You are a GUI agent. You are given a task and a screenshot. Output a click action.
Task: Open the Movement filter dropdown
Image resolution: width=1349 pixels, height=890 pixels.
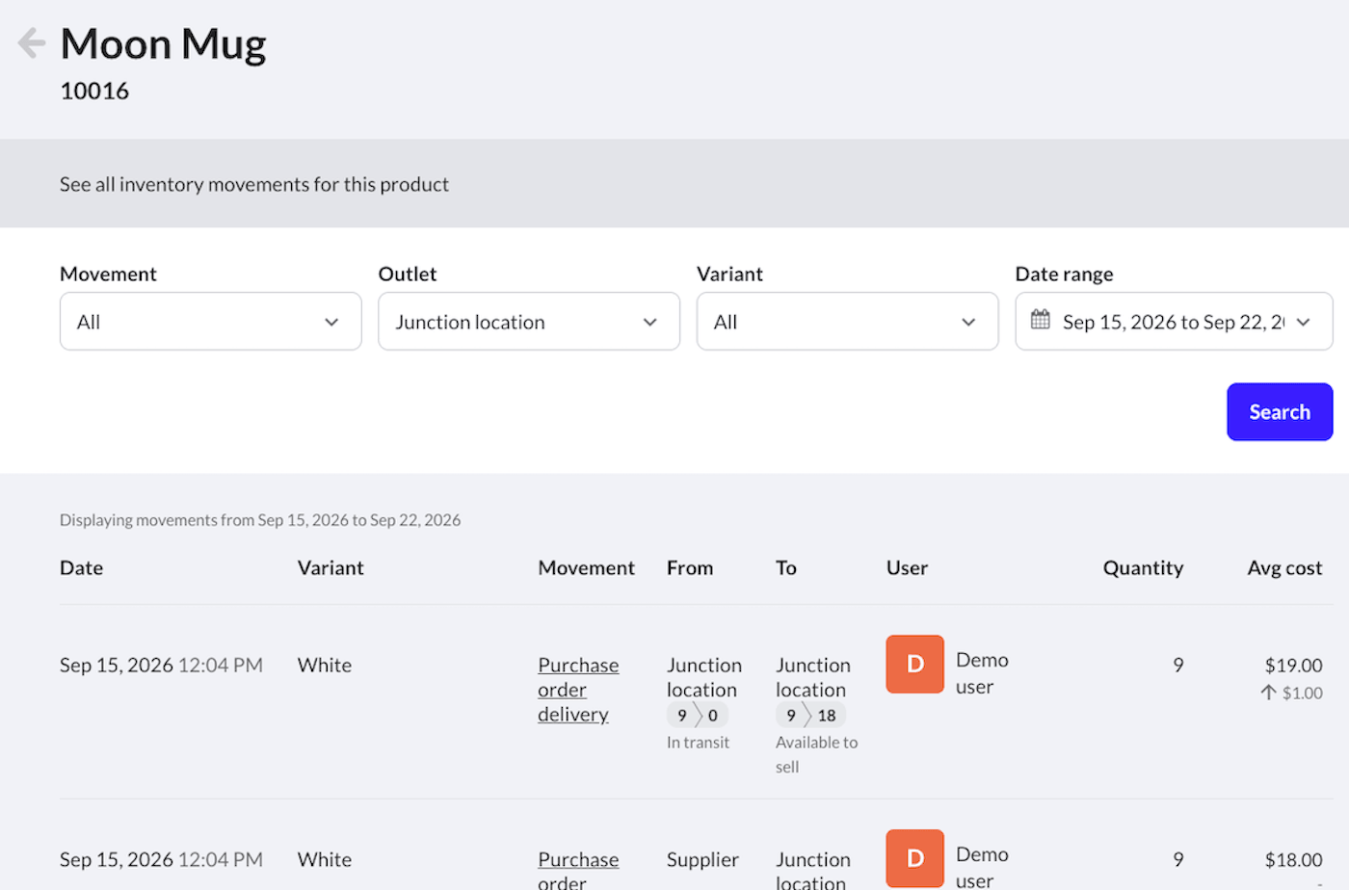coord(210,322)
